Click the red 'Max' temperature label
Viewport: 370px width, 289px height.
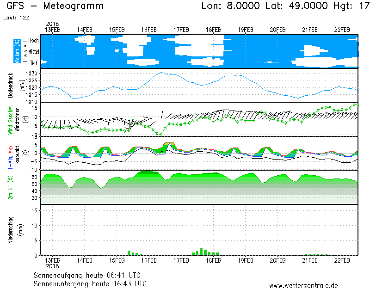click(10, 149)
